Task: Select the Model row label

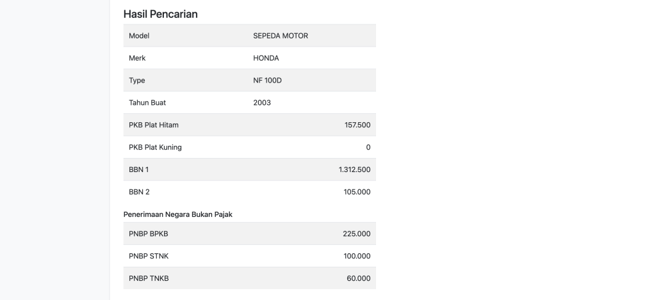Action: [139, 36]
